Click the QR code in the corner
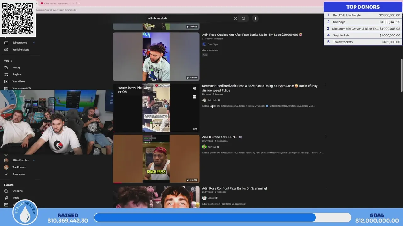This screenshot has height=226, width=403. coord(18,19)
